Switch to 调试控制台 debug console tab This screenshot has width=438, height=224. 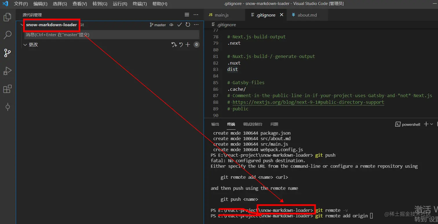pyautogui.click(x=253, y=124)
